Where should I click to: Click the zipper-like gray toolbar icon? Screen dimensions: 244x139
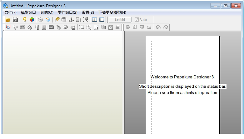click(x=22, y=27)
